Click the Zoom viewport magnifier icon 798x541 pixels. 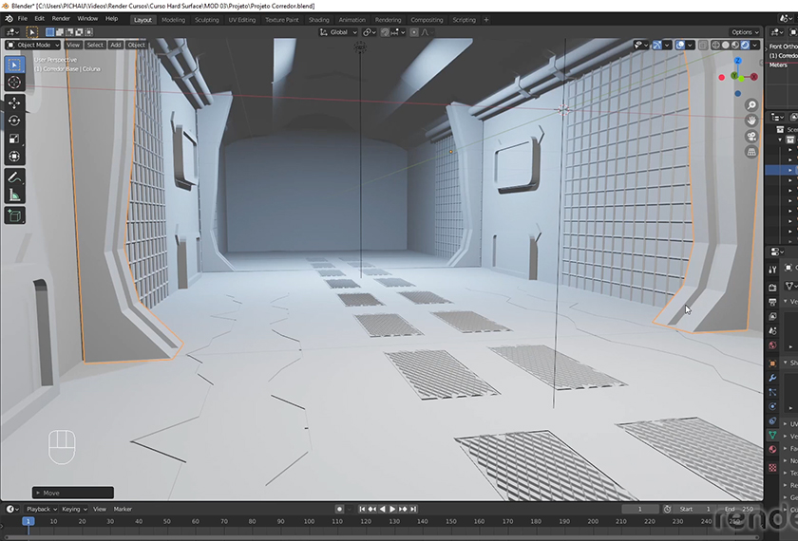[751, 105]
